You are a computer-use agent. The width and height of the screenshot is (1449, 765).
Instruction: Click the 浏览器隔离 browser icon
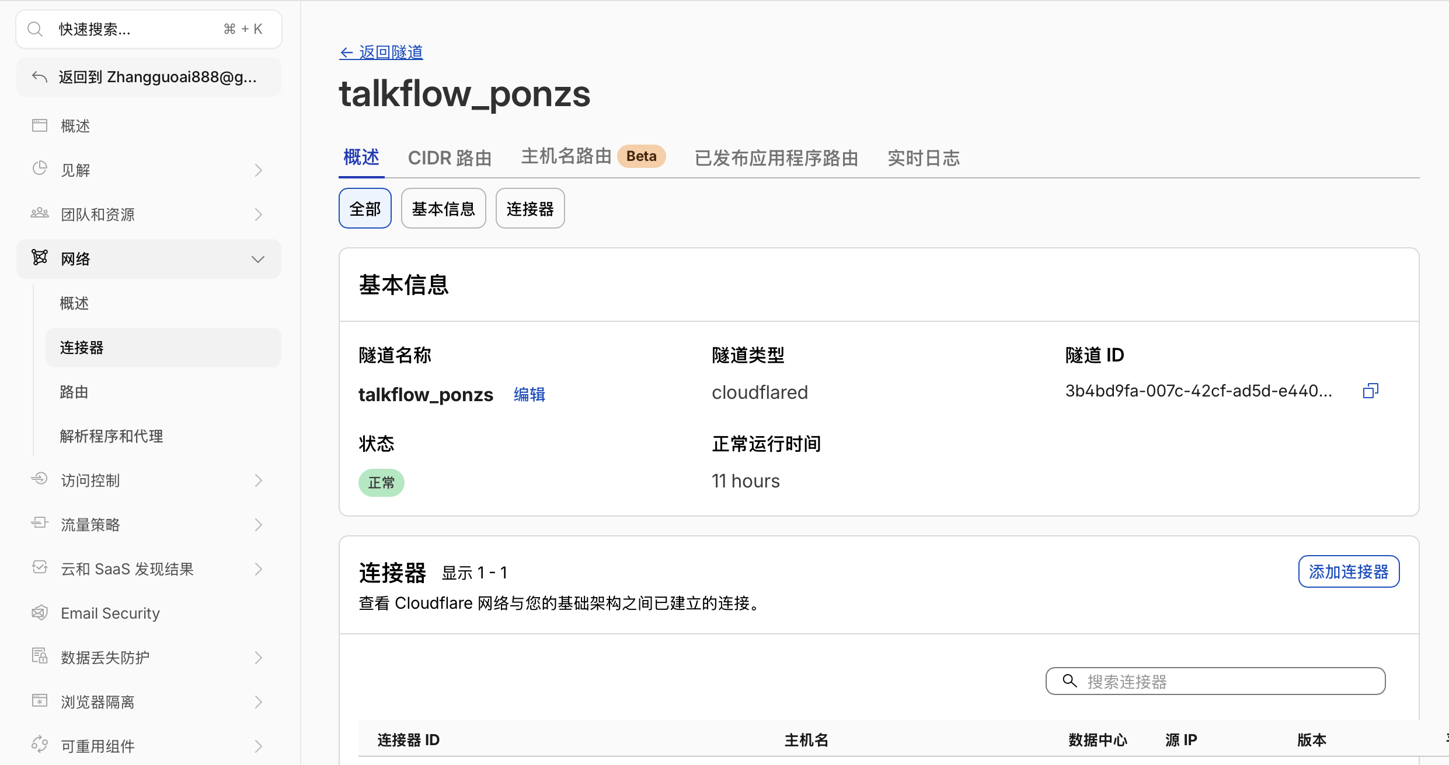40,700
